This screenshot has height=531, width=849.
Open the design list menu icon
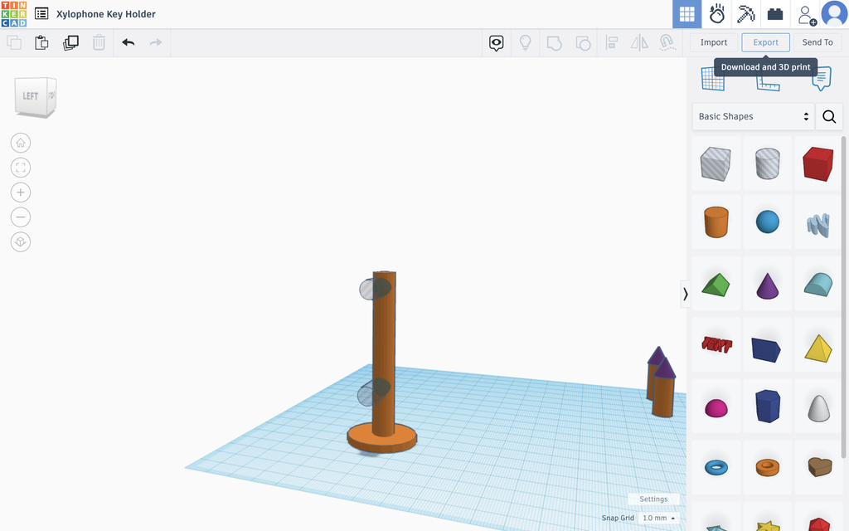(x=41, y=13)
